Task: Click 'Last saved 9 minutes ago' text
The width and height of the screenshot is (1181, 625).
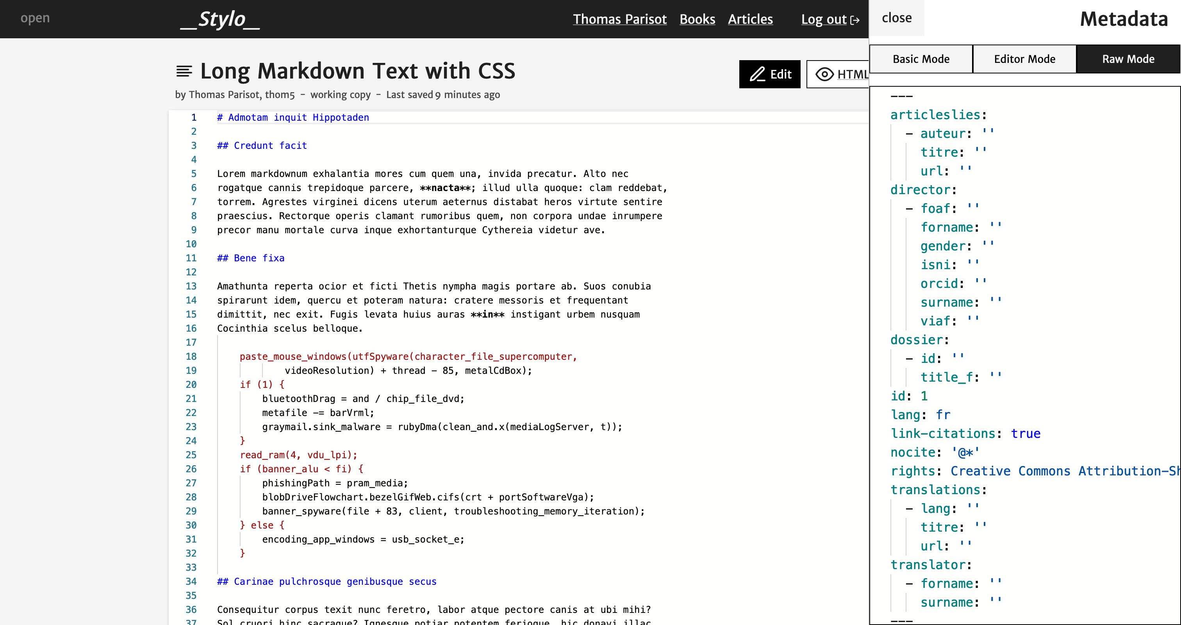Action: [443, 95]
